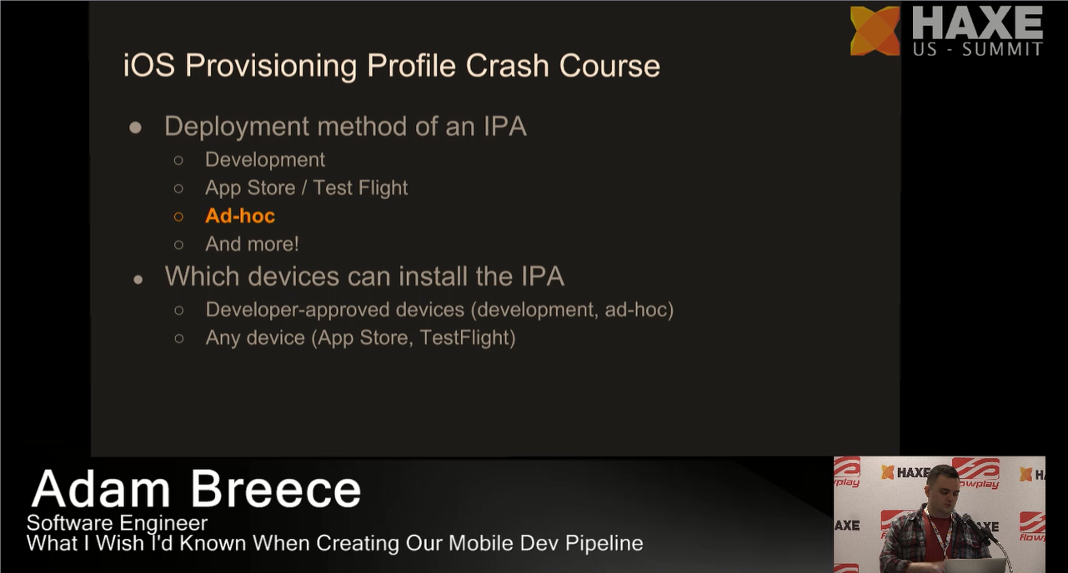Click the hollow bullet beside Development
Screen dimensions: 1068x573
pos(178,160)
